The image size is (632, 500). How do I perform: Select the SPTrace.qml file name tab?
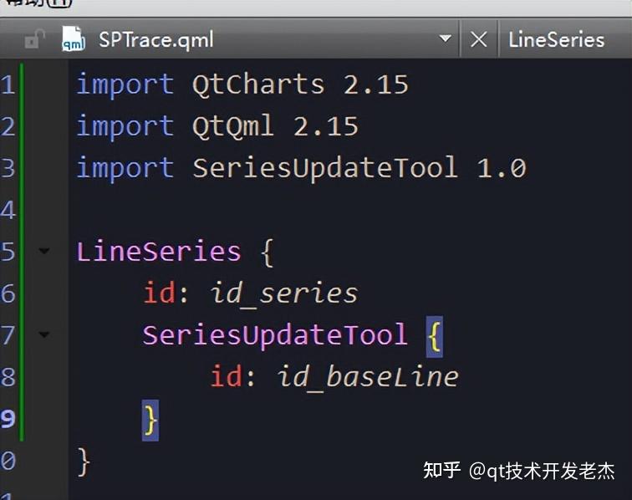(155, 39)
